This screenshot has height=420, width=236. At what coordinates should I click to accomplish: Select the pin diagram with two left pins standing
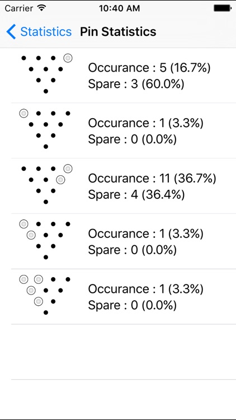tap(46, 241)
